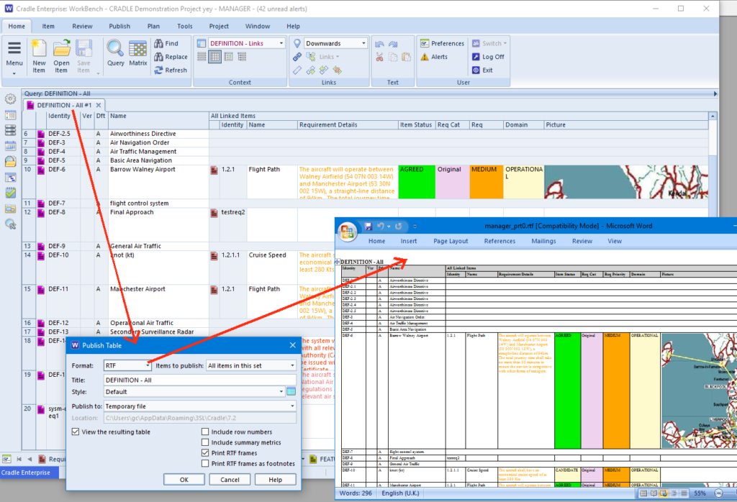The width and height of the screenshot is (737, 502).
Task: Click the Log Off icon
Action: tap(476, 57)
